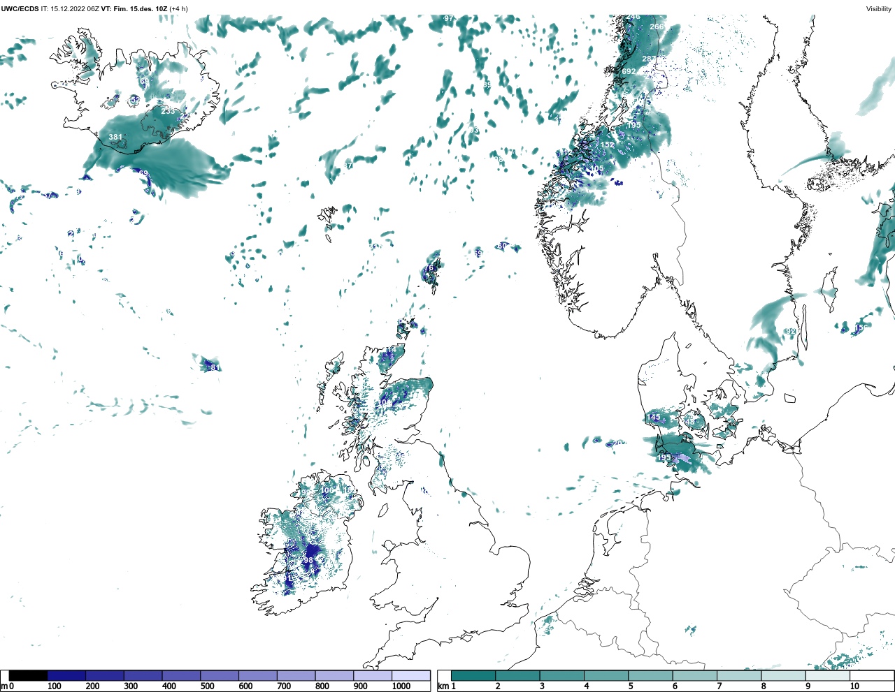Select the 300–400 m legend swatch
The width and height of the screenshot is (895, 692).
143,675
